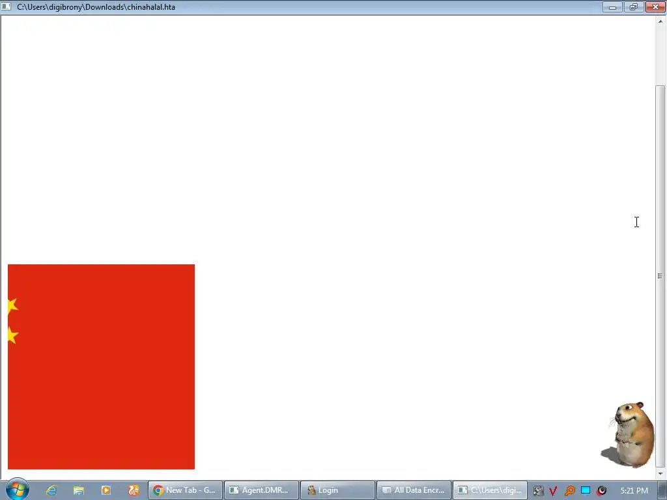
Task: Click the vertical scrollbar thumb
Action: coord(660,276)
